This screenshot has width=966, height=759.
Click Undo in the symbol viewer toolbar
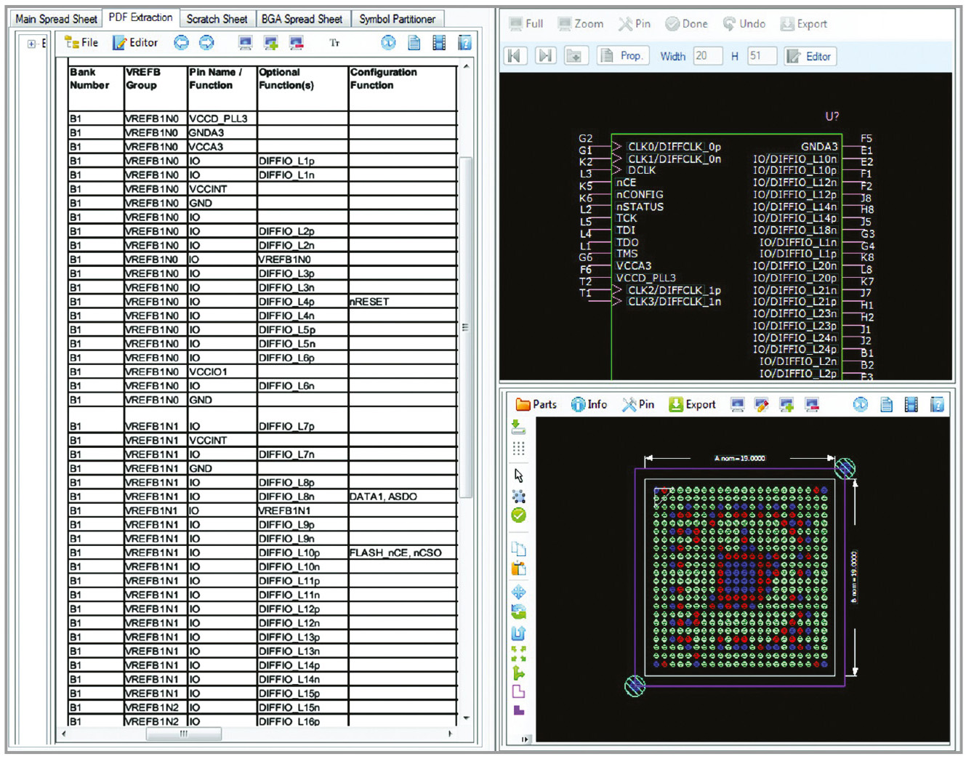[x=744, y=24]
